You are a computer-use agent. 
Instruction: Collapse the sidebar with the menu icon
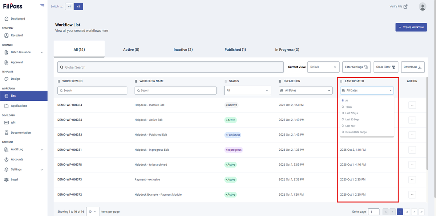coord(43,6)
